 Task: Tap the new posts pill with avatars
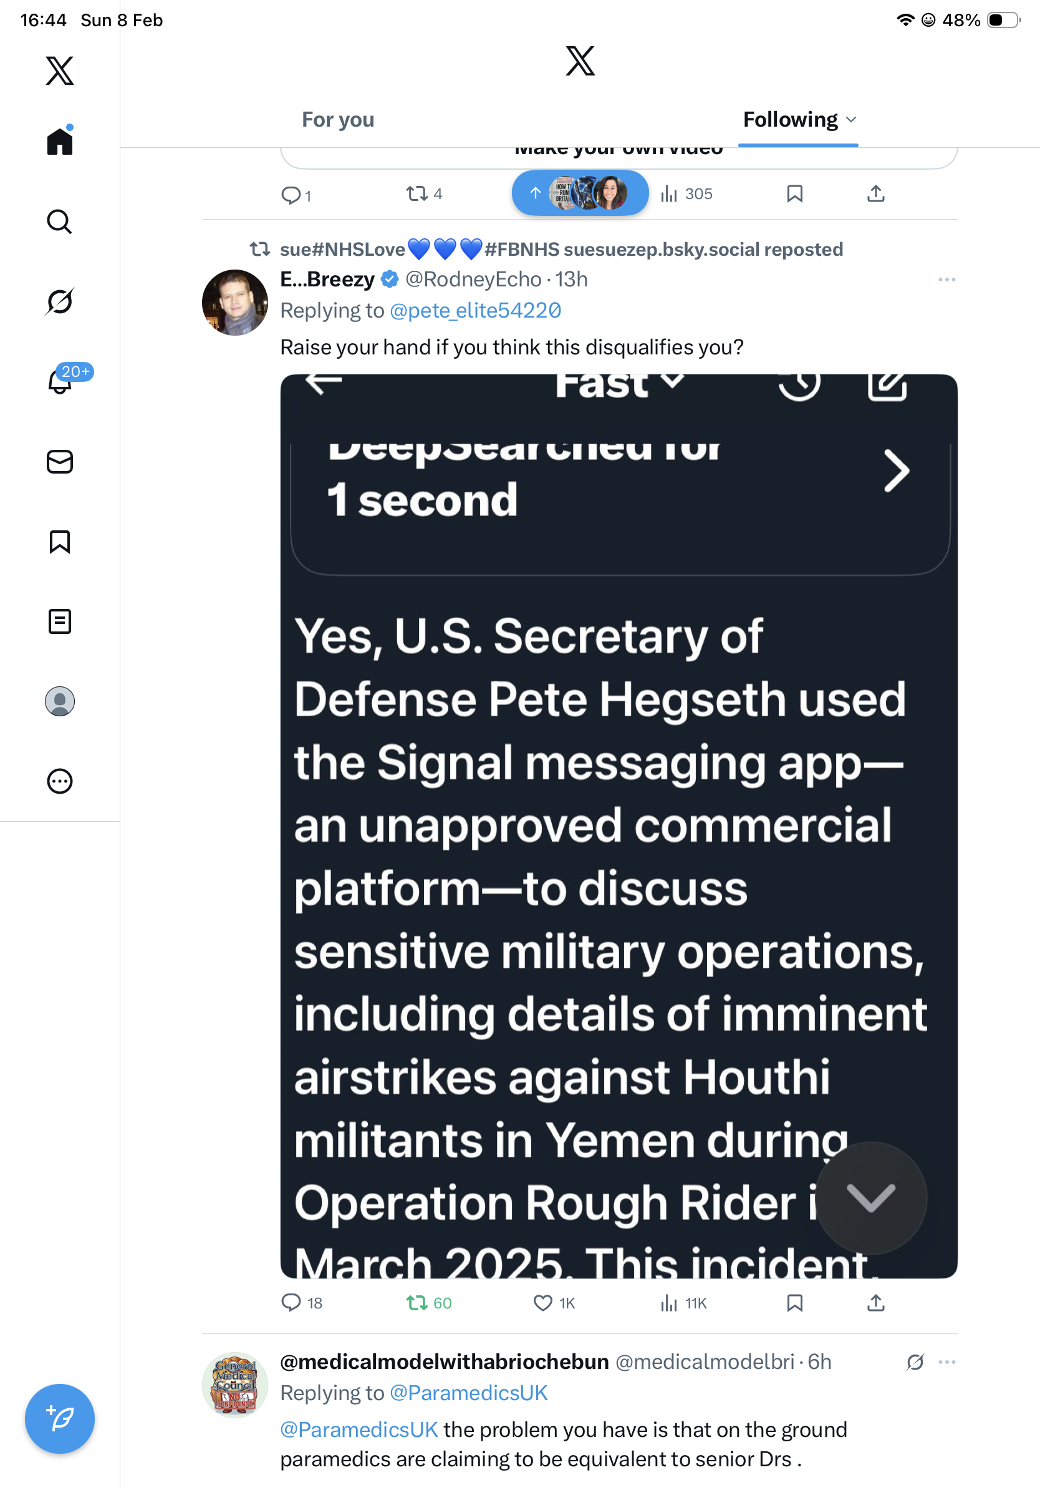(x=580, y=193)
